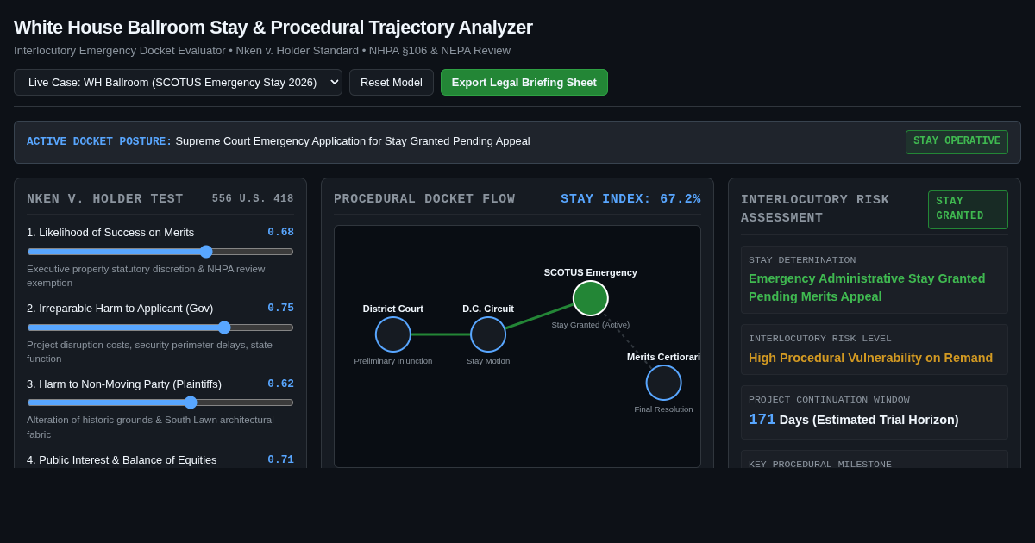
Task: Select the District Court node
Action: (x=393, y=334)
